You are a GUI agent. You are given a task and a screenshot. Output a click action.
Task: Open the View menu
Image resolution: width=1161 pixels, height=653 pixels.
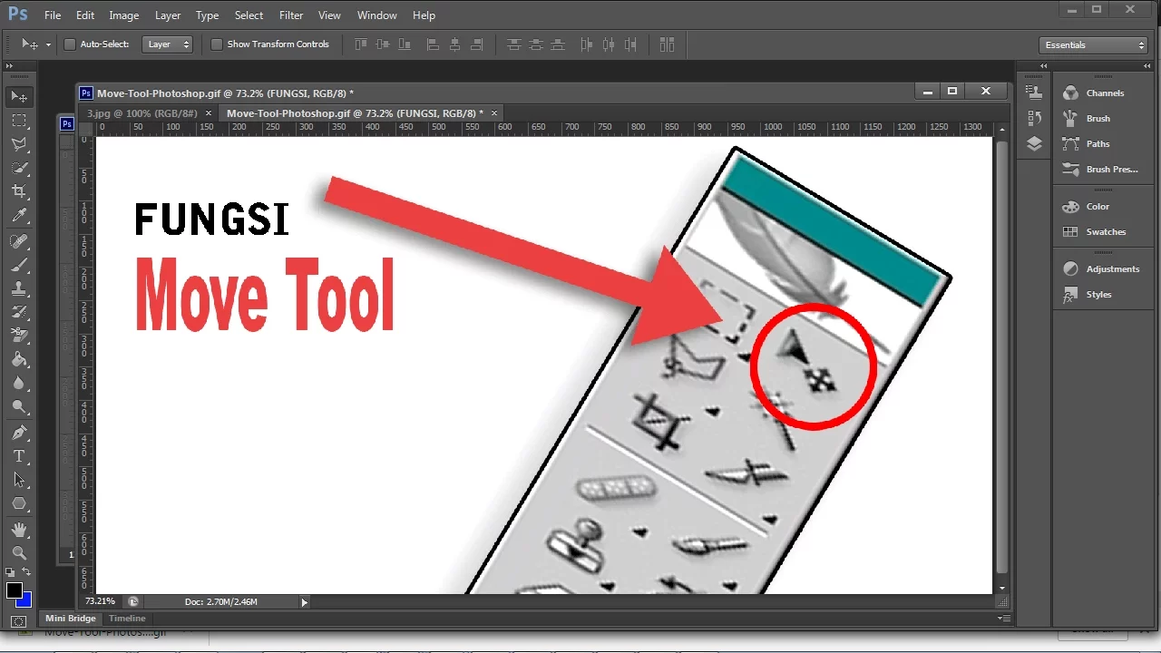coord(330,15)
